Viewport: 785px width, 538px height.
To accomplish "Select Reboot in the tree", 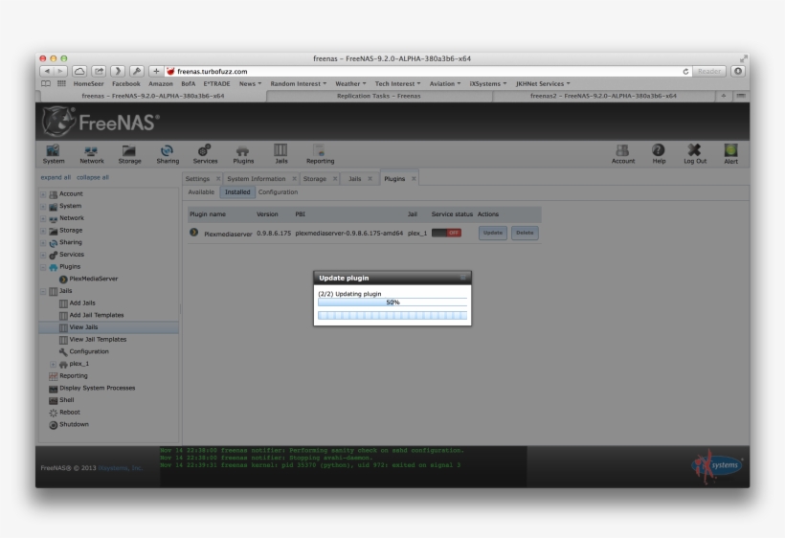I will (x=70, y=413).
